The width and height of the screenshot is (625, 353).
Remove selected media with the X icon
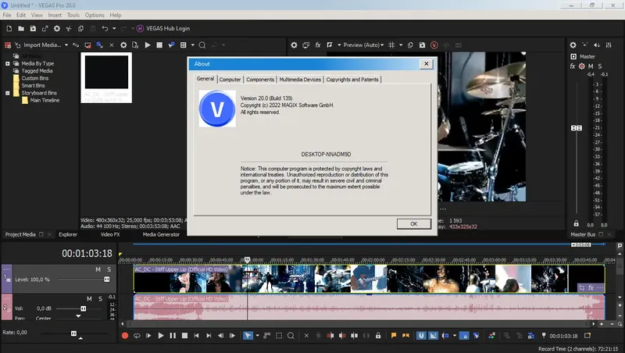pos(112,45)
